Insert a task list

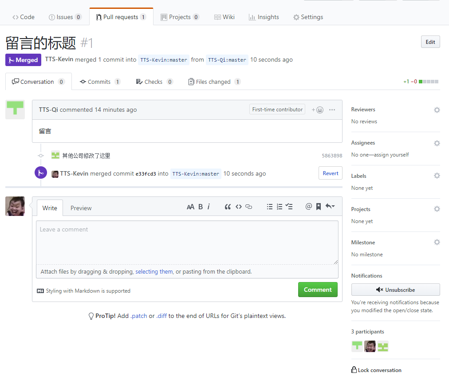point(289,207)
